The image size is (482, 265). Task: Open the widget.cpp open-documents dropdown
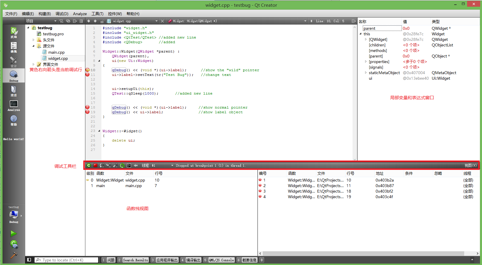pos(132,21)
